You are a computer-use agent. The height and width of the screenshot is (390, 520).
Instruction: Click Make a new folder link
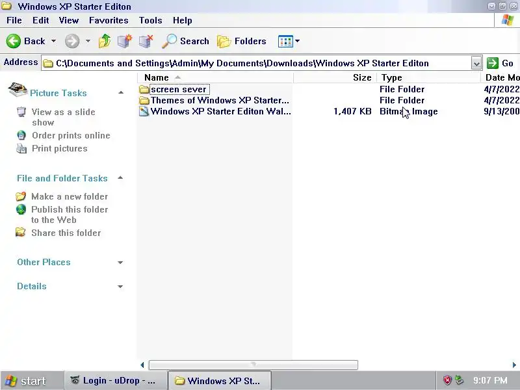(x=70, y=196)
